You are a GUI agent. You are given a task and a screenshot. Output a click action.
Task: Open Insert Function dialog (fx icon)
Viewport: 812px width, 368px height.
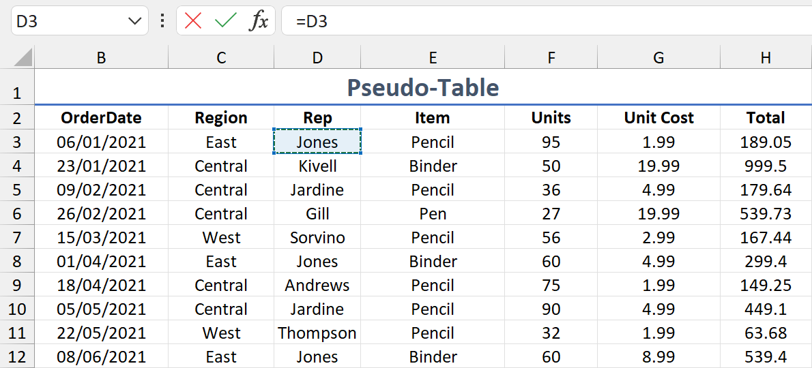coord(259,21)
